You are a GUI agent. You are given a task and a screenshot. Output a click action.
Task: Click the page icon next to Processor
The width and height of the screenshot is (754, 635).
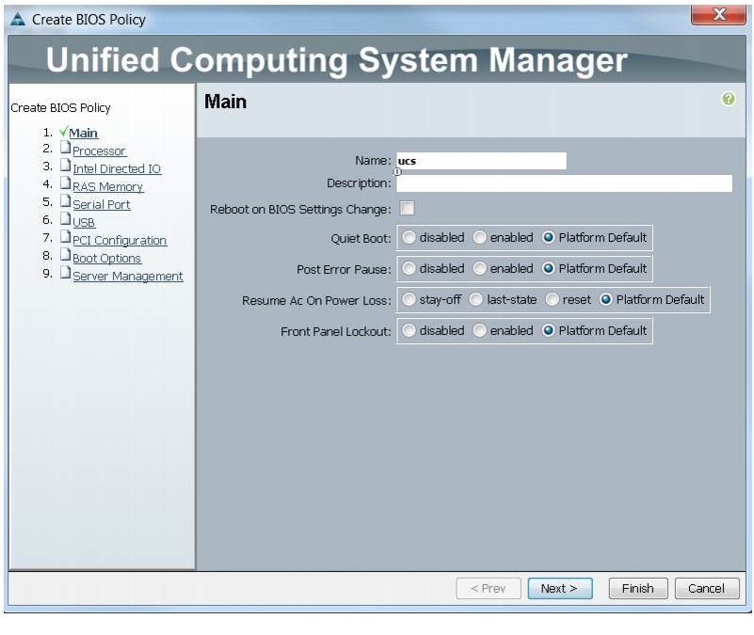tap(65, 148)
